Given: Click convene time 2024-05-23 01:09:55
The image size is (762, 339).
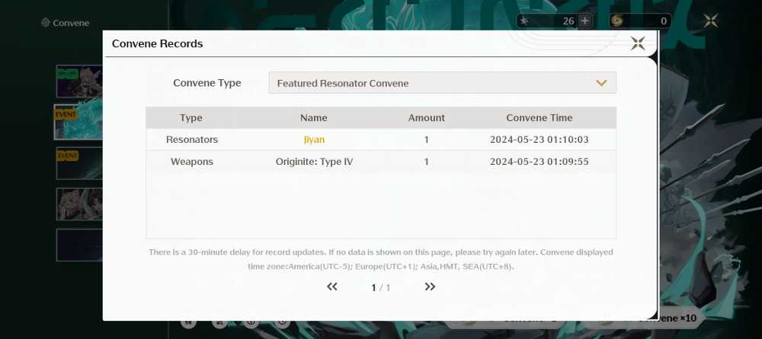Looking at the screenshot, I should tap(539, 161).
